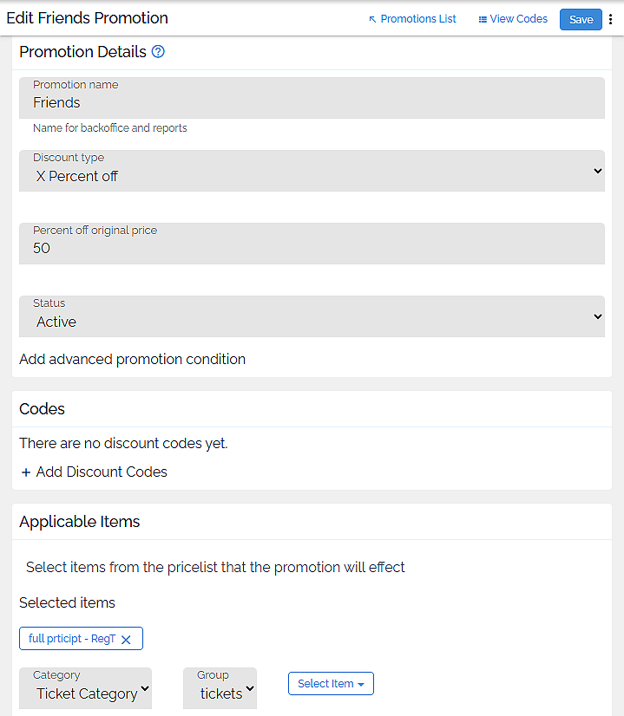Click the View Codes list icon
The image size is (624, 716).
pos(483,19)
